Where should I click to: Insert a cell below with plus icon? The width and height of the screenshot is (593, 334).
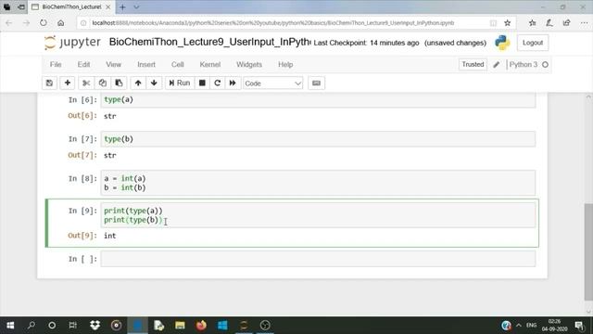tap(68, 83)
